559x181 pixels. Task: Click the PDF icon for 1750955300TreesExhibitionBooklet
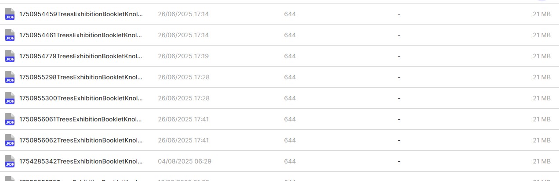click(10, 98)
